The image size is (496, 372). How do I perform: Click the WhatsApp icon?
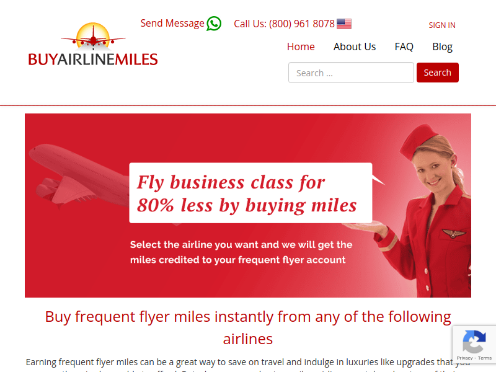click(214, 24)
